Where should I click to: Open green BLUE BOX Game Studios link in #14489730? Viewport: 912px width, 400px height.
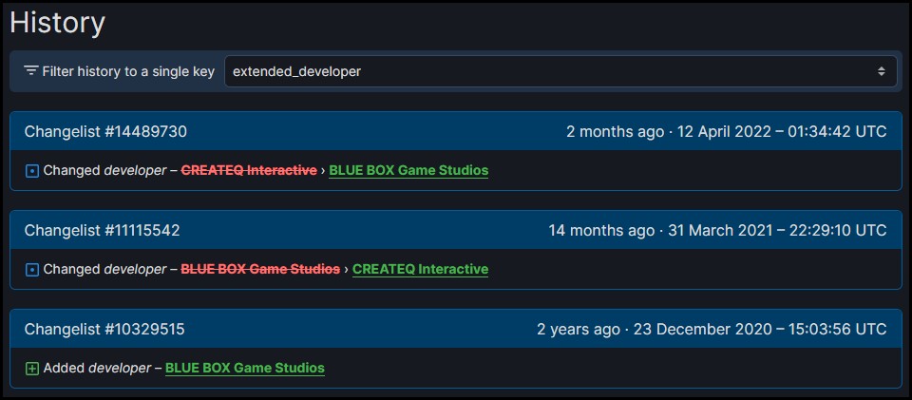pos(408,170)
